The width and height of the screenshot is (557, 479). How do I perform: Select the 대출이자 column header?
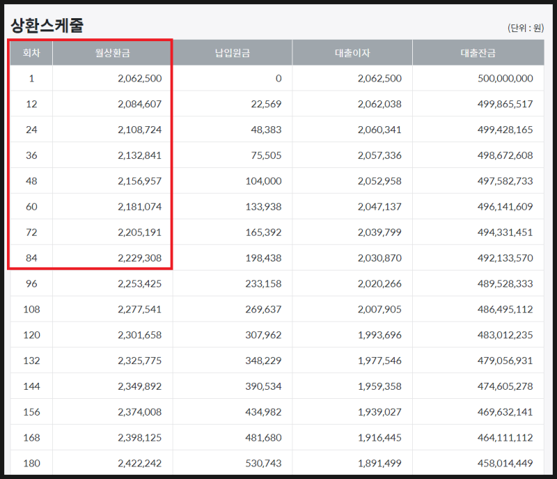point(352,53)
